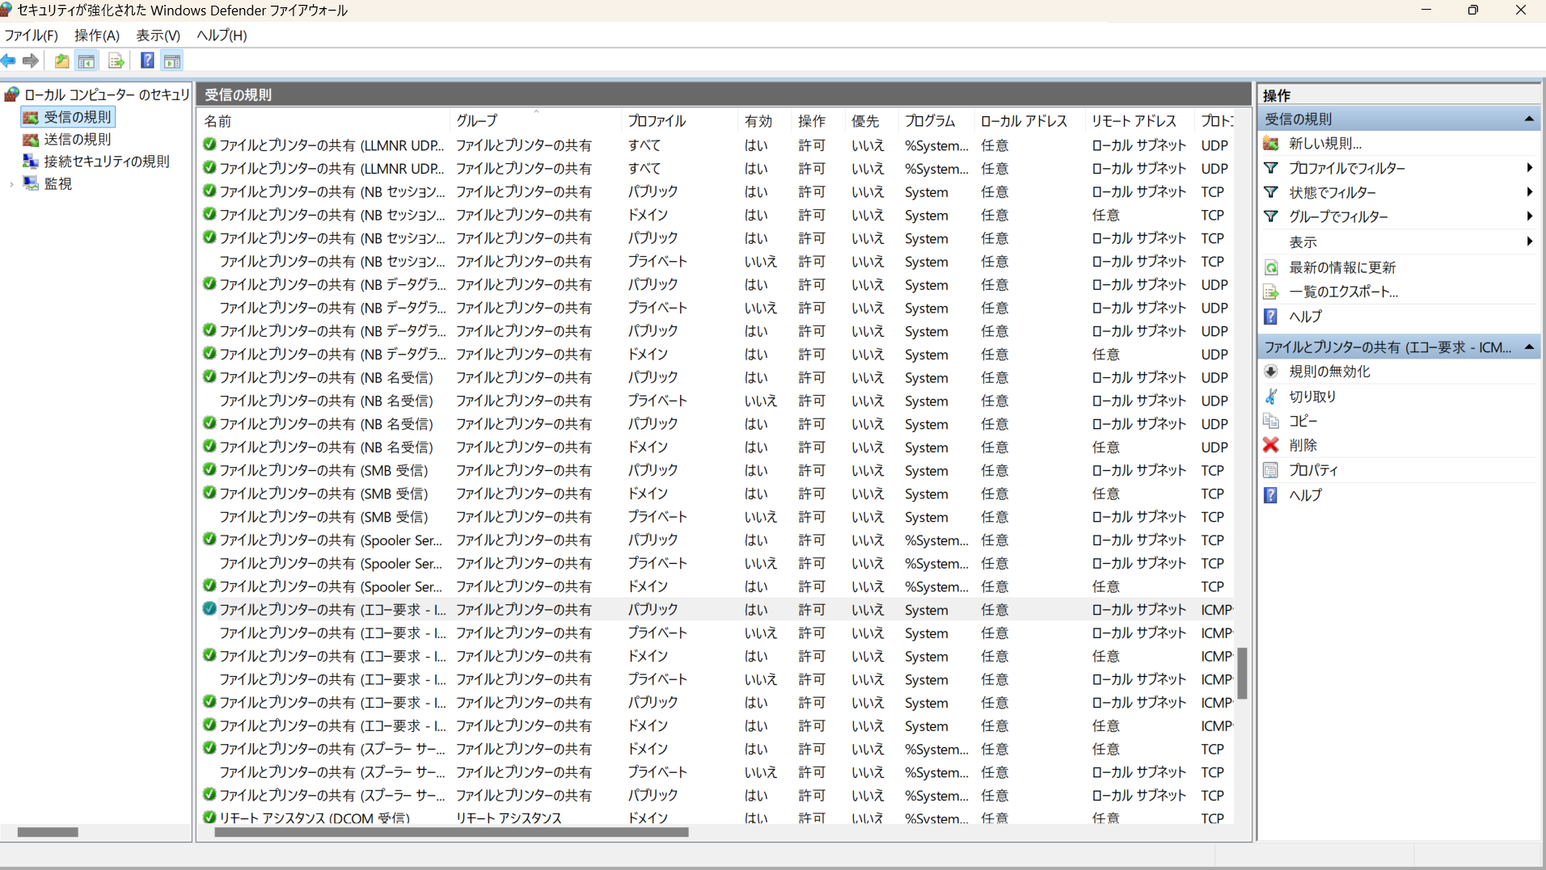Image resolution: width=1546 pixels, height=870 pixels.
Task: Sort by the プログラム column header
Action: [x=936, y=121]
